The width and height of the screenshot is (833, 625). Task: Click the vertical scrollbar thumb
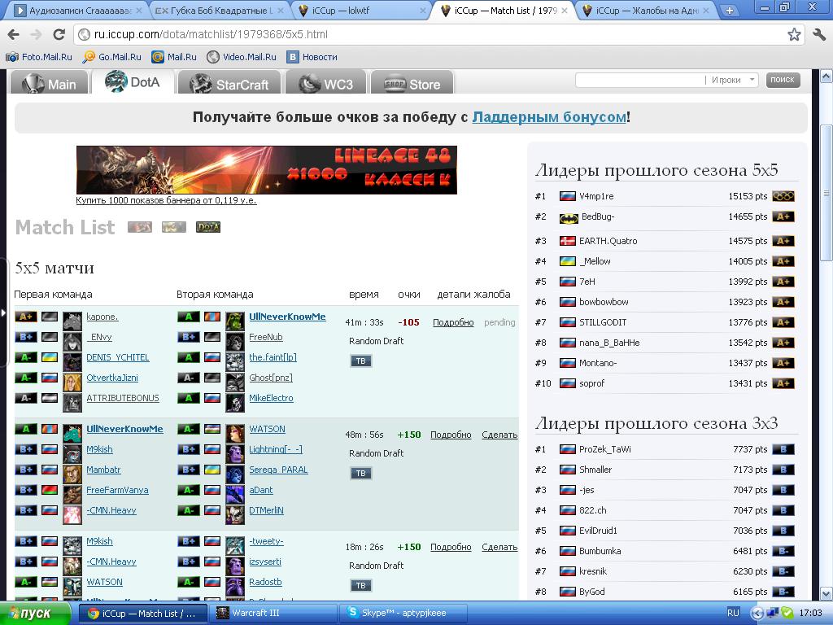point(826,194)
